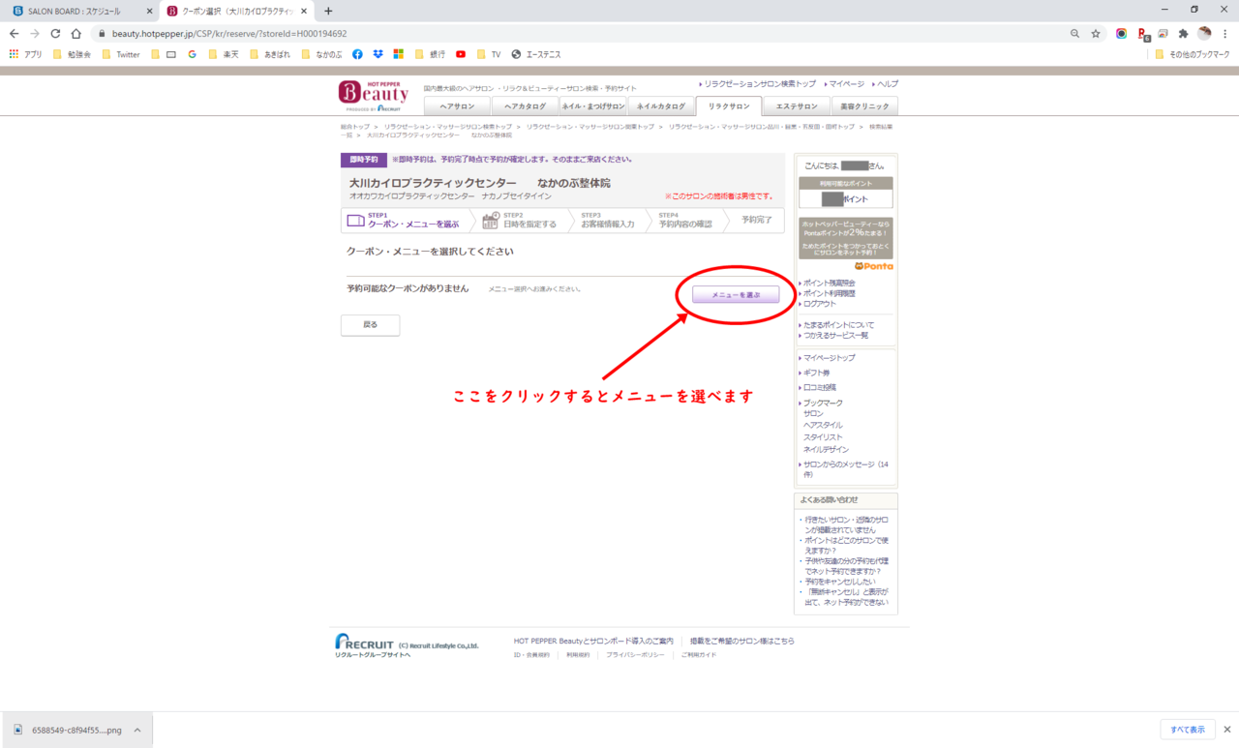
Task: Open the 勉強会 bookmark folder
Action: (73, 54)
